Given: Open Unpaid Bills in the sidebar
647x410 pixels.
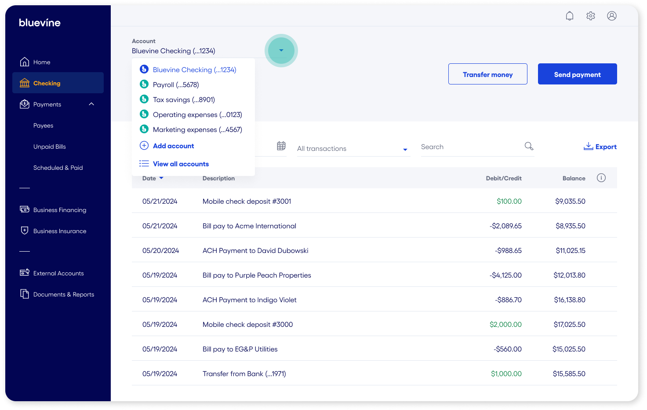Looking at the screenshot, I should coord(49,146).
